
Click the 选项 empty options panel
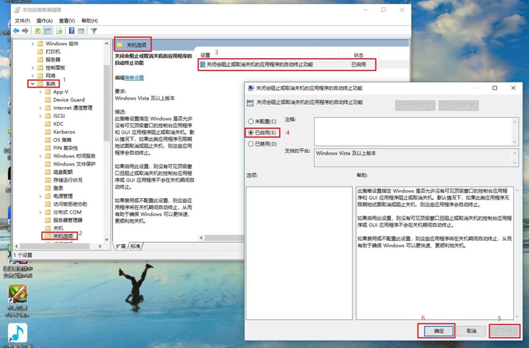tap(299, 253)
